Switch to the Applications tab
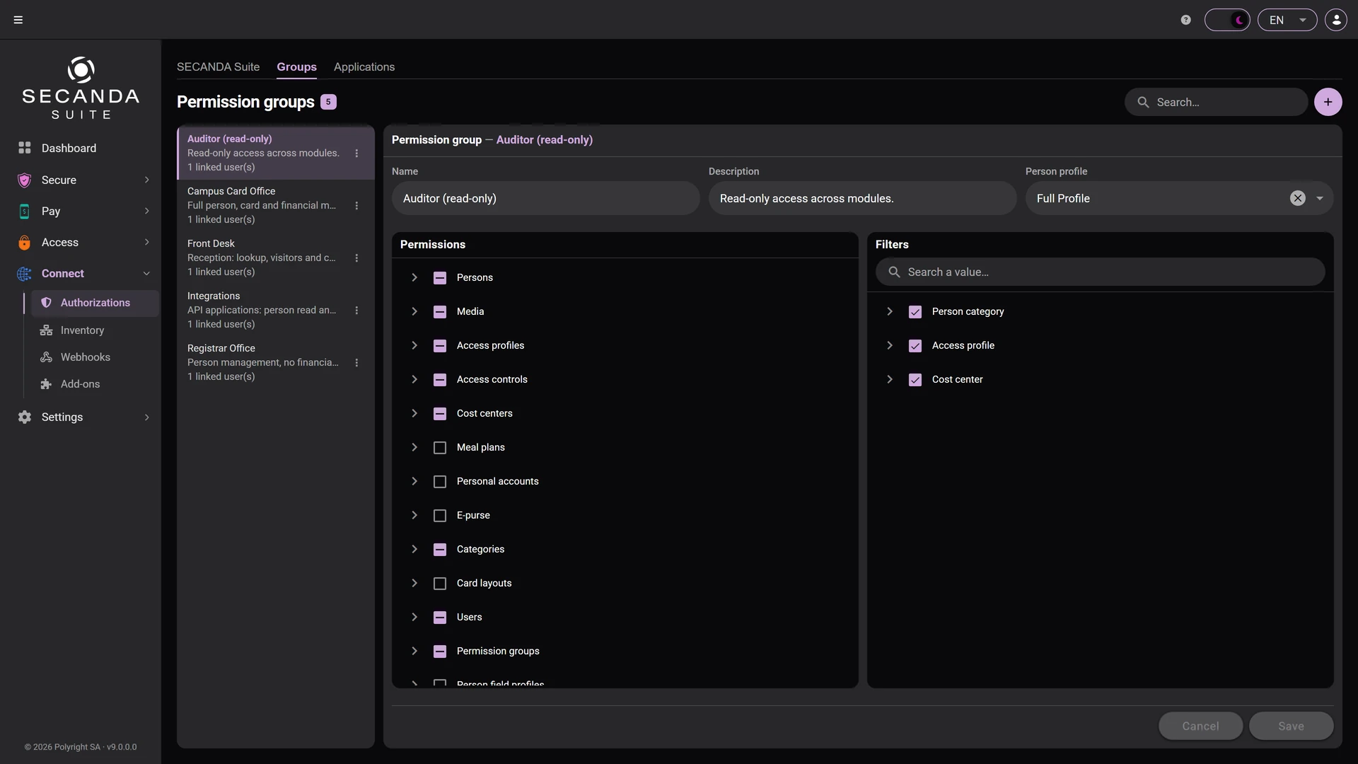 [364, 66]
